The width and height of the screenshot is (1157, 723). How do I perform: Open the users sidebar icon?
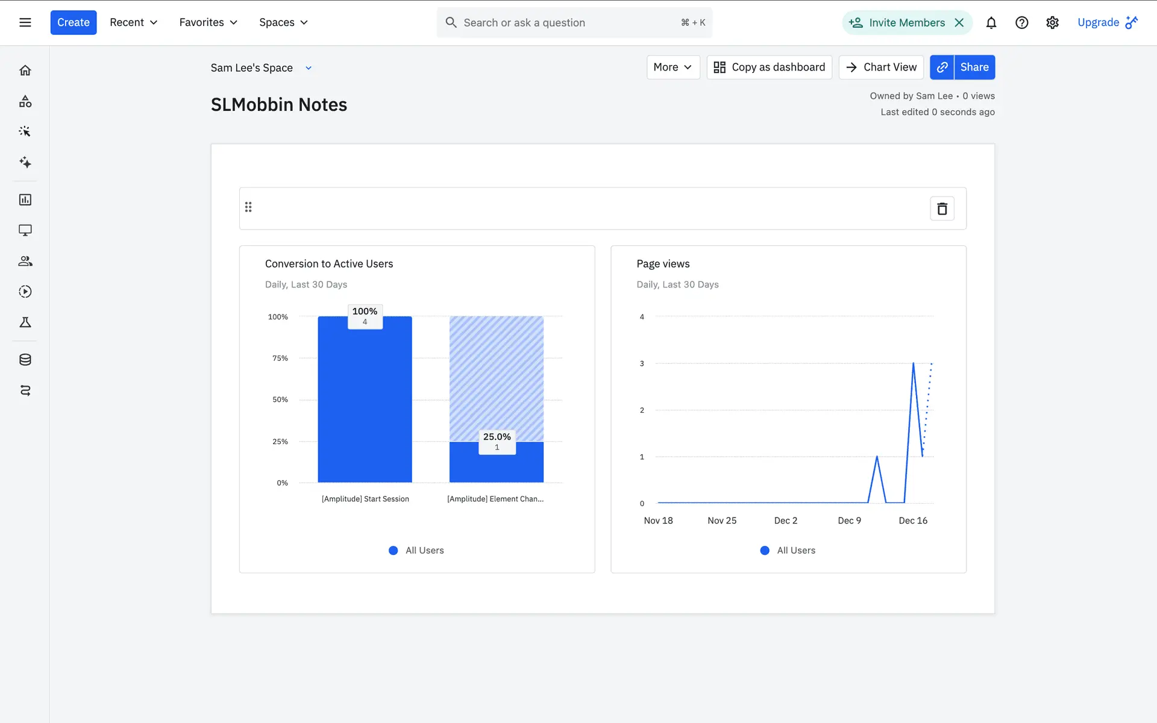tap(25, 261)
